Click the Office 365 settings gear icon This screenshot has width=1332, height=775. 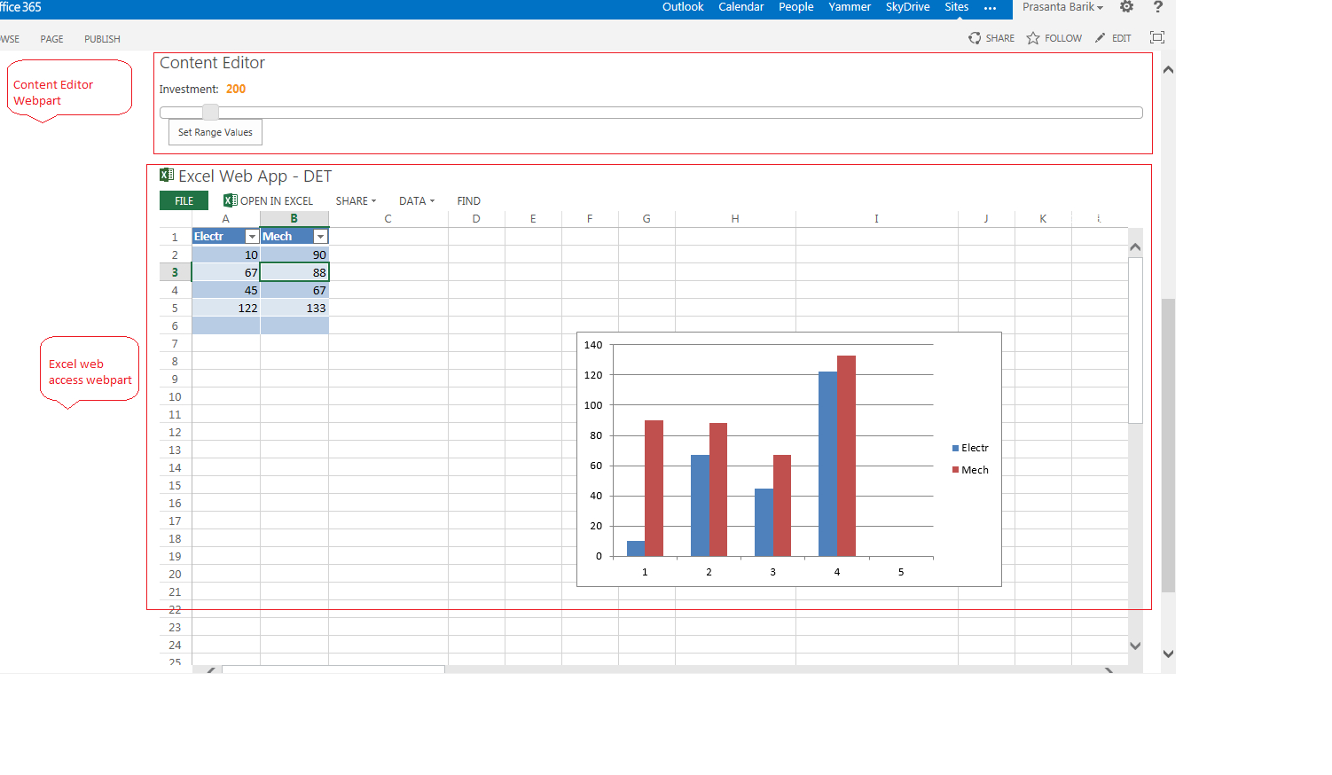pyautogui.click(x=1126, y=7)
